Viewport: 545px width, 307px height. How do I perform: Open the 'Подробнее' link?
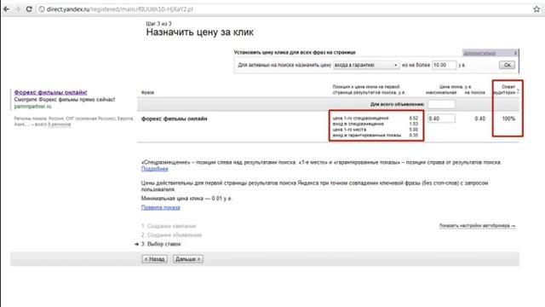coord(155,169)
